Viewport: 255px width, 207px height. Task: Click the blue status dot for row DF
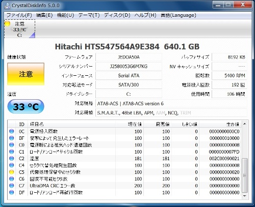coord(12,192)
